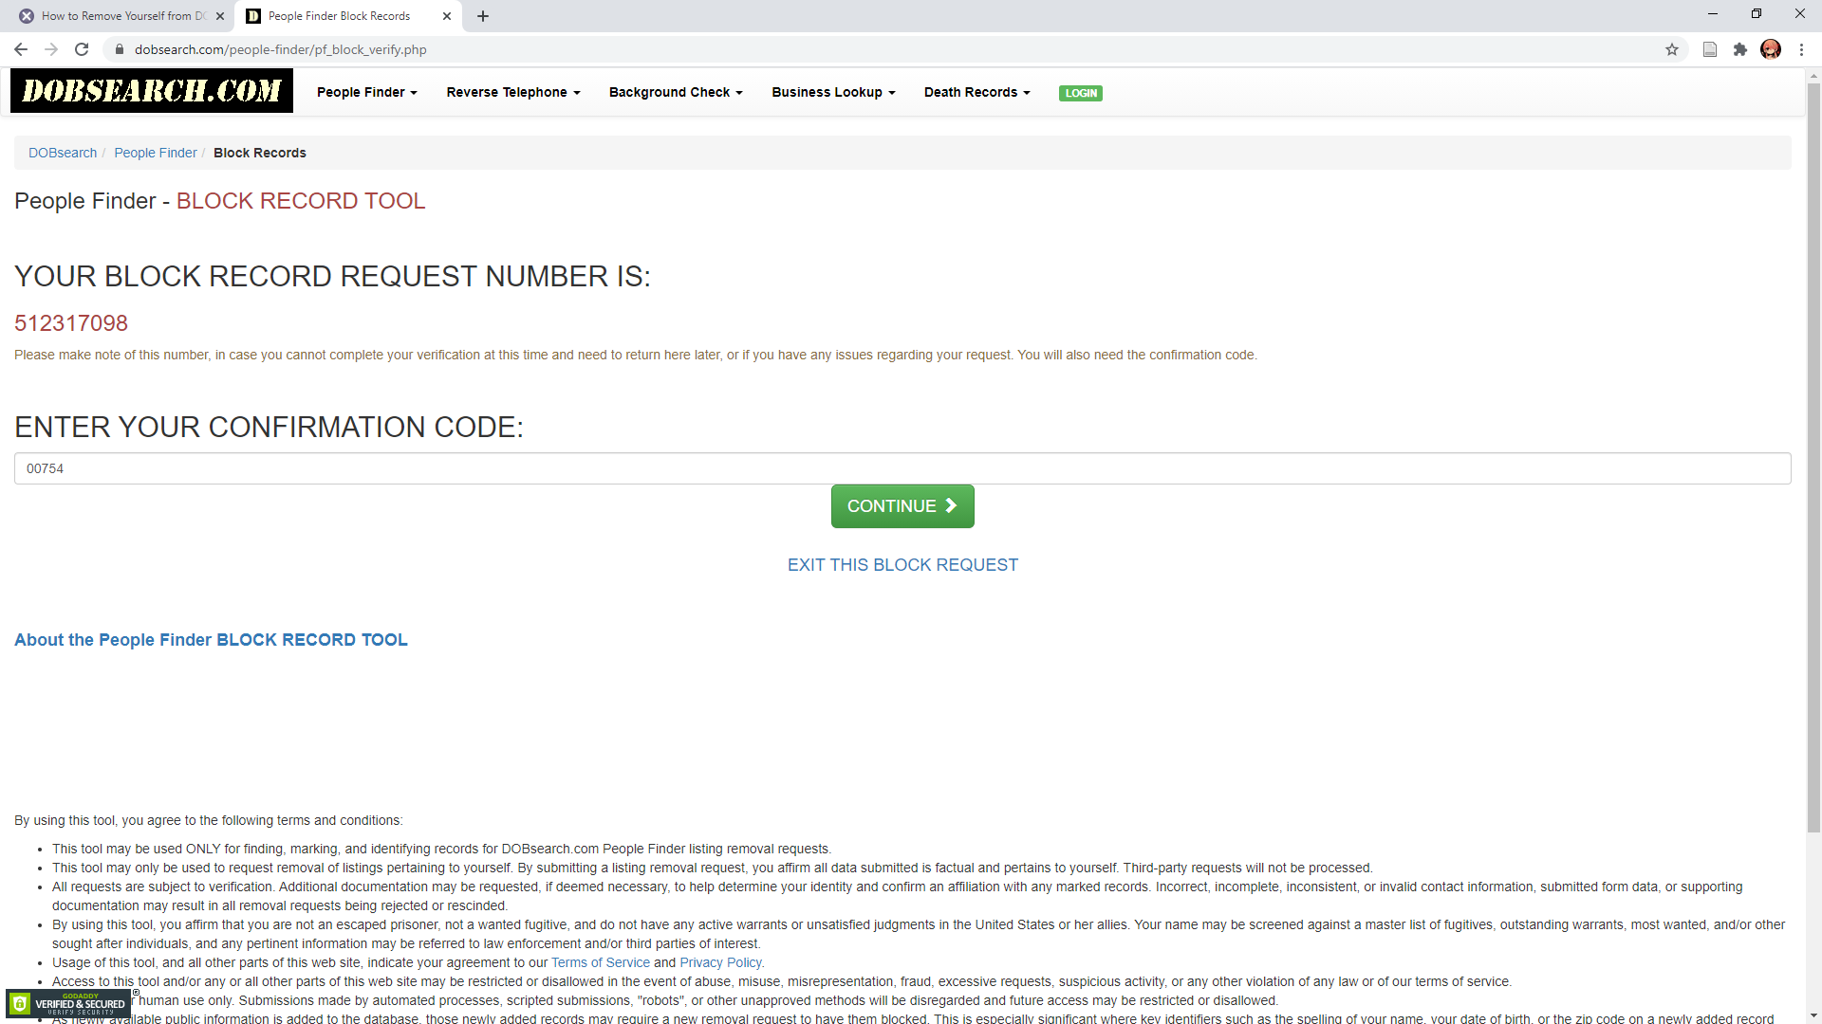Click the browser forward arrow

click(x=51, y=49)
